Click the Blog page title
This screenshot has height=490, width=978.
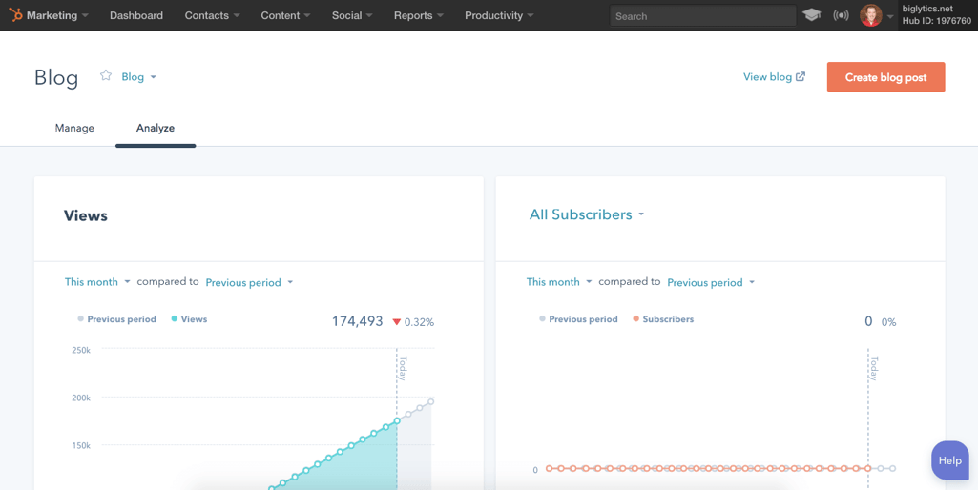tap(56, 78)
